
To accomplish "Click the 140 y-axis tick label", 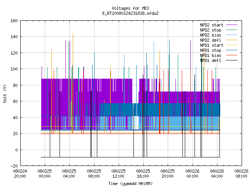I will pyautogui.click(x=14, y=37).
